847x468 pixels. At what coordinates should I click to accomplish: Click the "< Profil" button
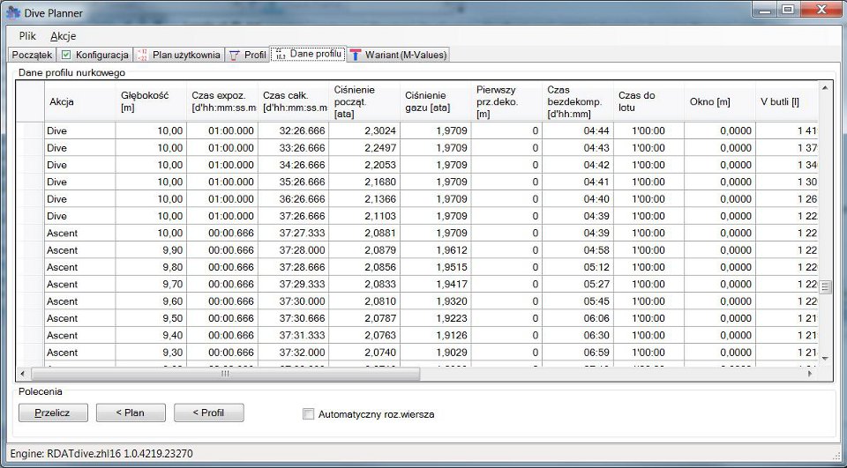[208, 412]
